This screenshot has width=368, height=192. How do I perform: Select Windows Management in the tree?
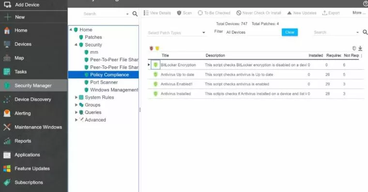coord(114,90)
